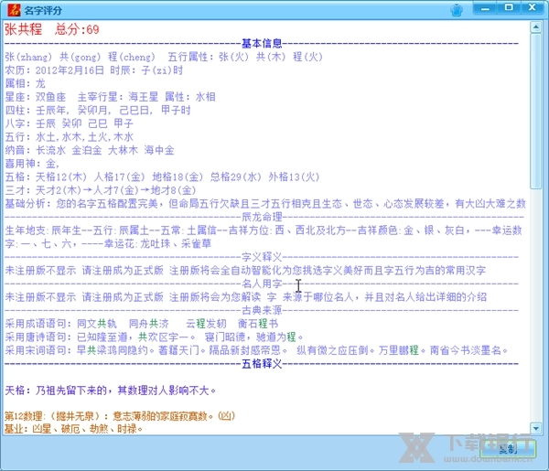The width and height of the screenshot is (549, 471).
Task: Click the 采用唐诗语句 line
Action: tap(154, 337)
